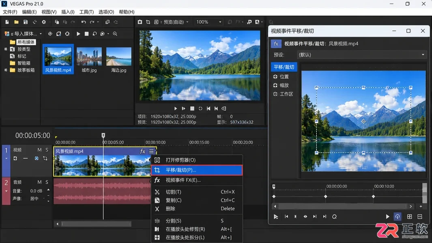The image size is (432, 243).
Task: Expand the 按类型 tree node
Action: [x=6, y=49]
